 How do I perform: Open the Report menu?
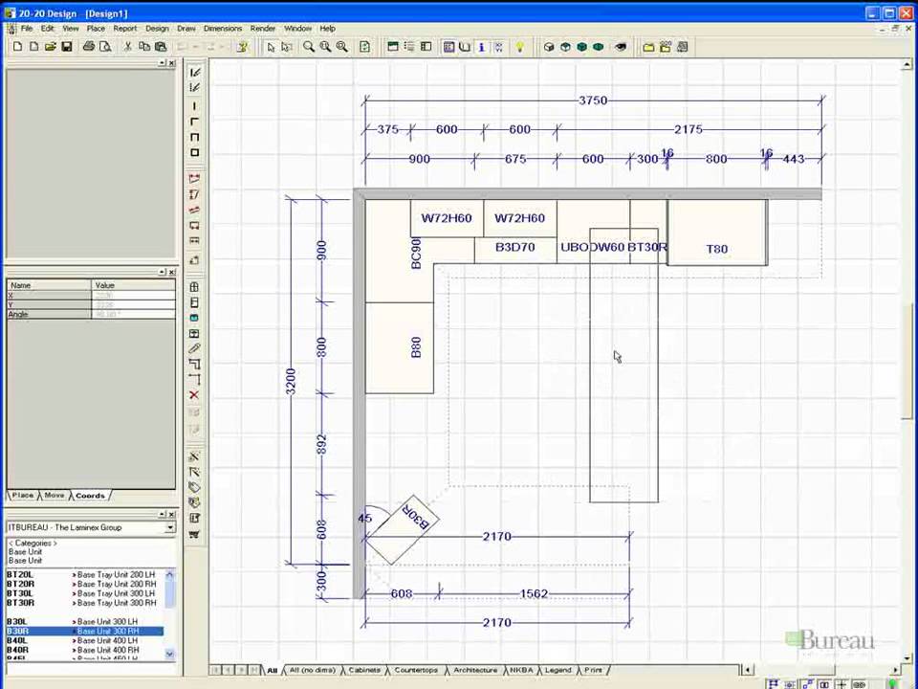[124, 28]
